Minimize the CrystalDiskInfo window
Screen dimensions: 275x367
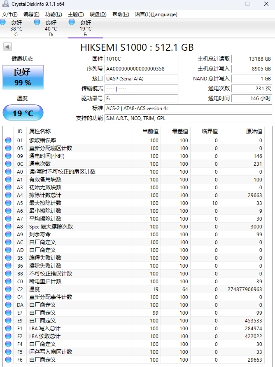pos(229,4)
